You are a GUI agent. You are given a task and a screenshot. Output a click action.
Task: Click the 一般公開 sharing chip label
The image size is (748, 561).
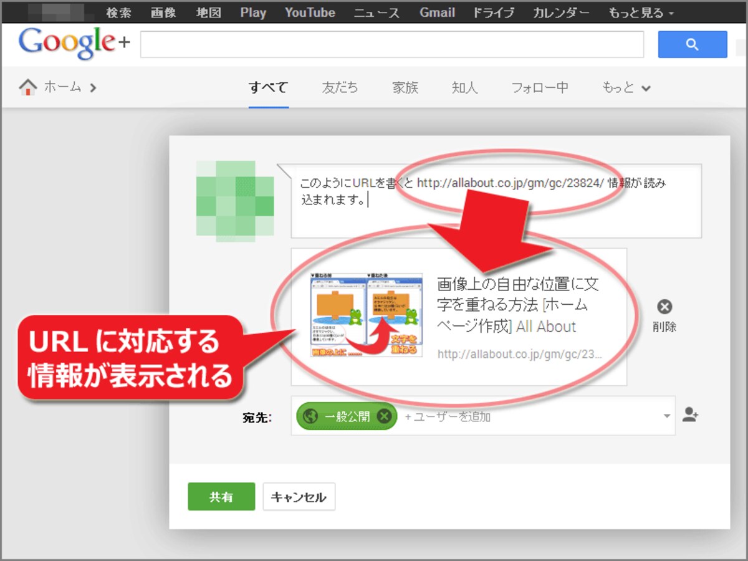[x=347, y=416]
